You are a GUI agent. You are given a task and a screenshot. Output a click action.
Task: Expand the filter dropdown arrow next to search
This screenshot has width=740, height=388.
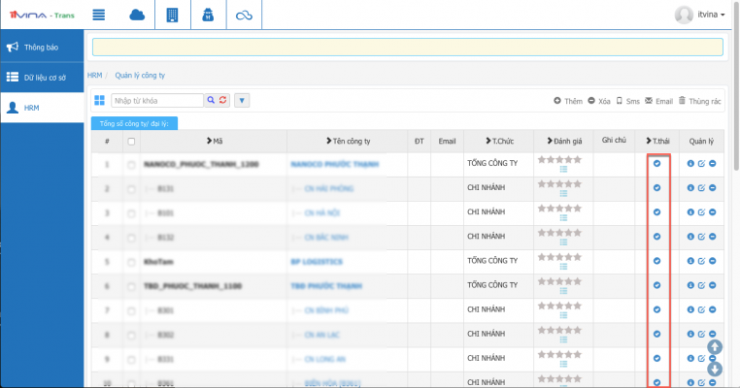242,100
